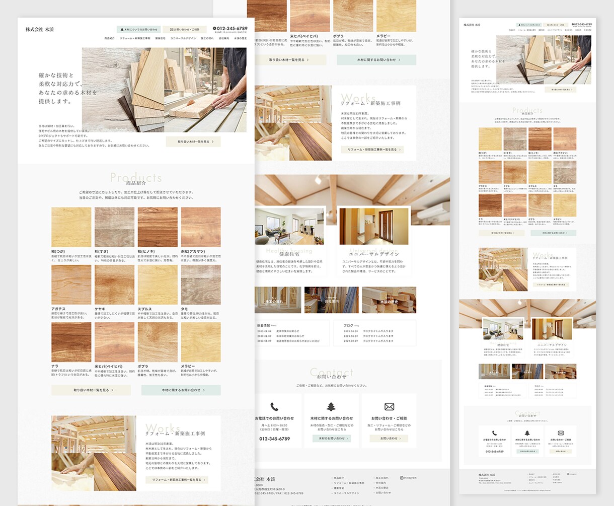Click 施工の流れ in the middle page footer links

tap(382, 478)
